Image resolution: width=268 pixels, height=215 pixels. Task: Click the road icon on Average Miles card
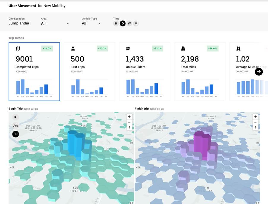click(x=238, y=49)
